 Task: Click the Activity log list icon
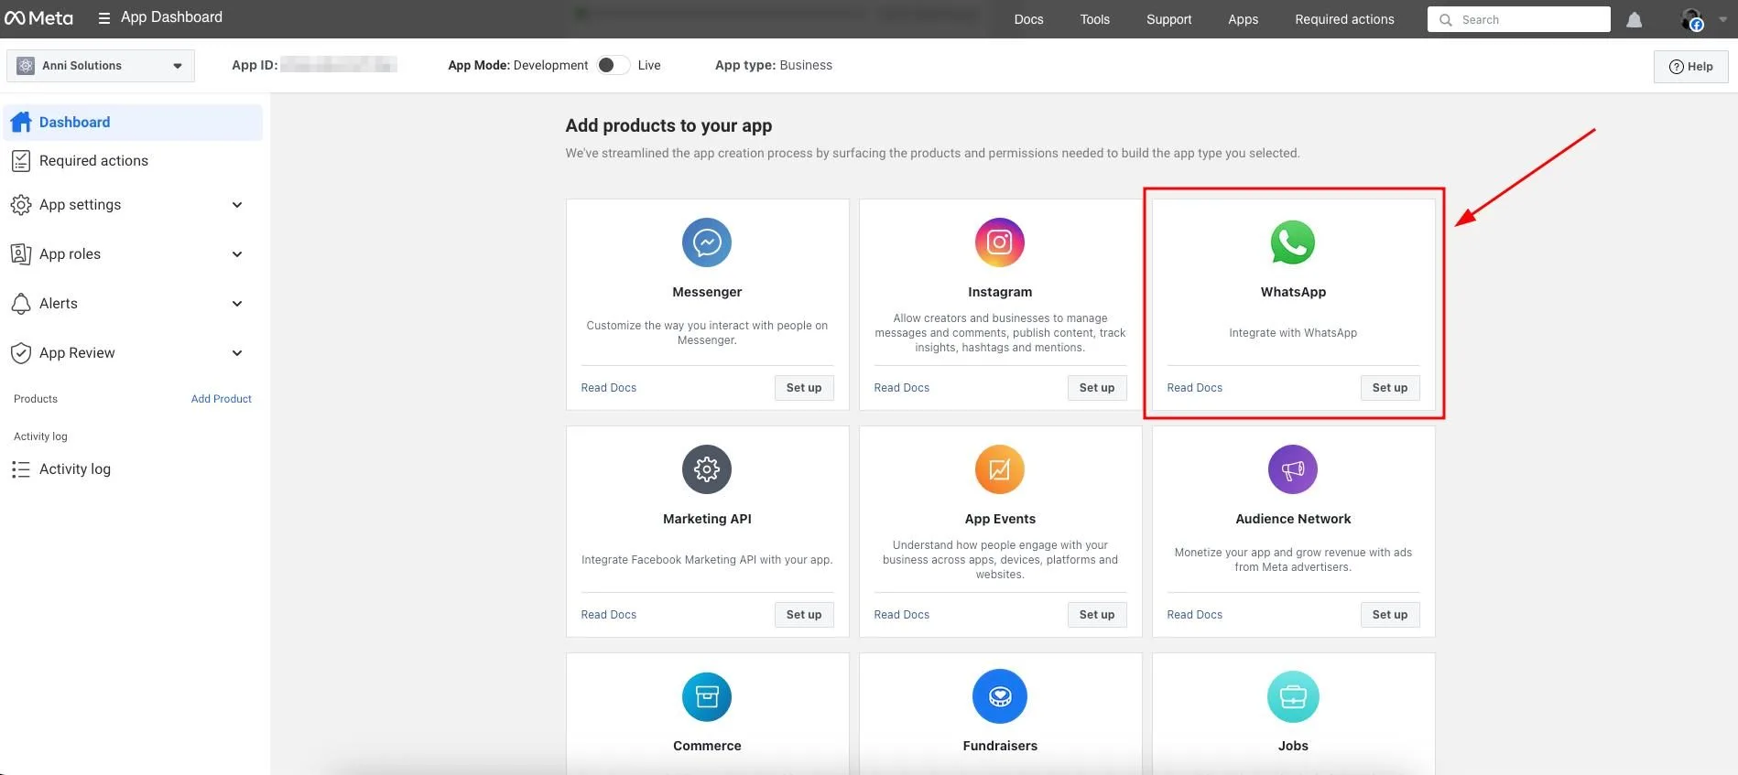click(21, 469)
